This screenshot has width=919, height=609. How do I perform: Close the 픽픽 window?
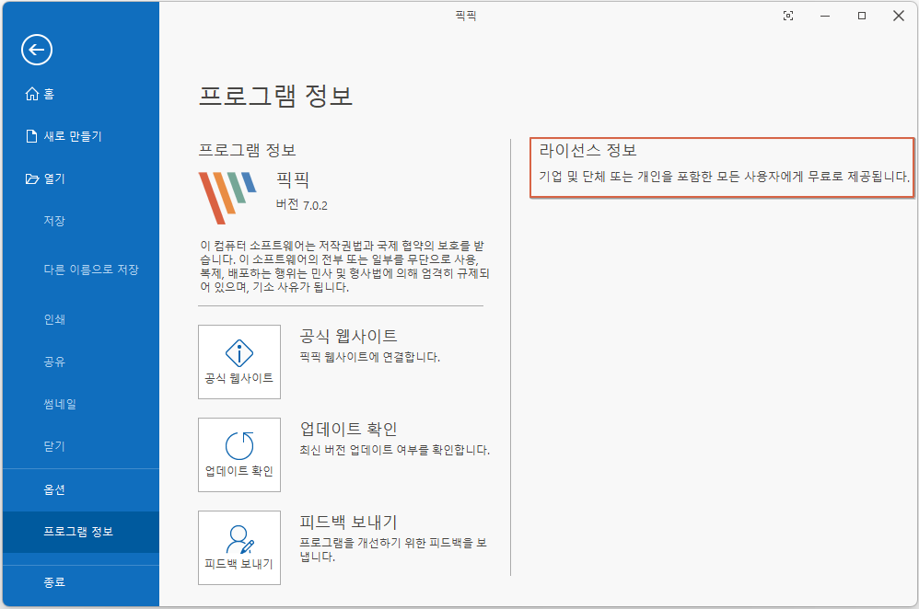pos(899,16)
